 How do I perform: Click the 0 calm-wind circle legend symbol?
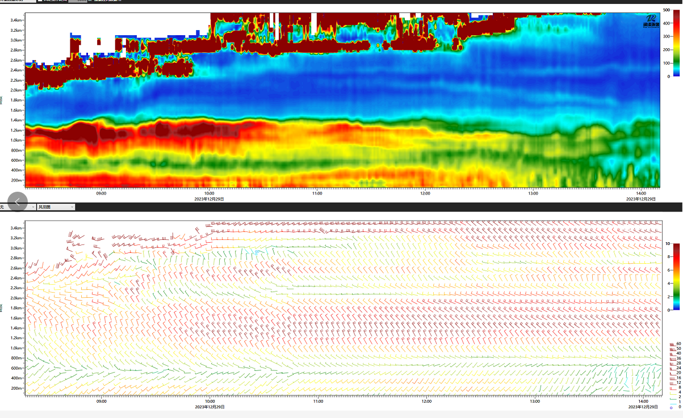coord(672,407)
